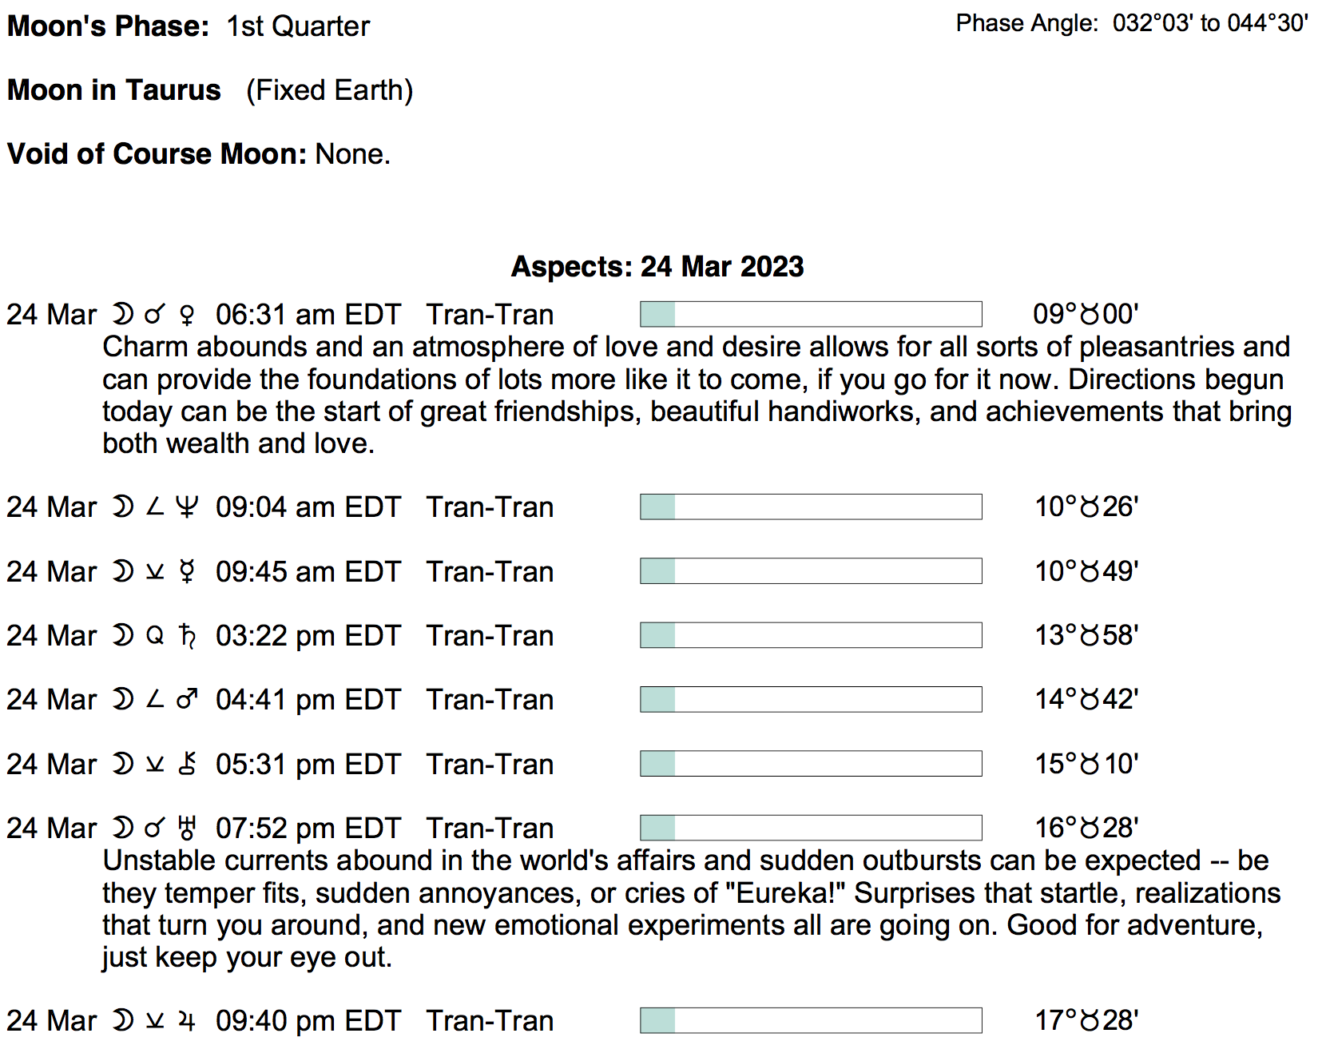1326x1061 pixels.
Task: Click the Phase Angle value at top right
Action: [x=1210, y=23]
